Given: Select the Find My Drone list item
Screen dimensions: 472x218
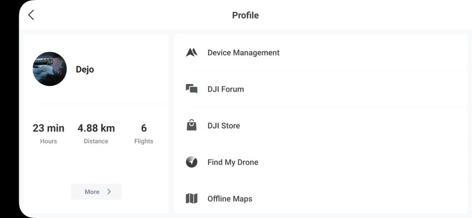Looking at the screenshot, I should (x=321, y=162).
